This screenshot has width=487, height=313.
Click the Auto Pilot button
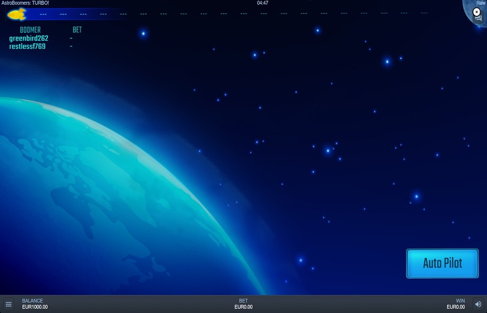click(442, 263)
